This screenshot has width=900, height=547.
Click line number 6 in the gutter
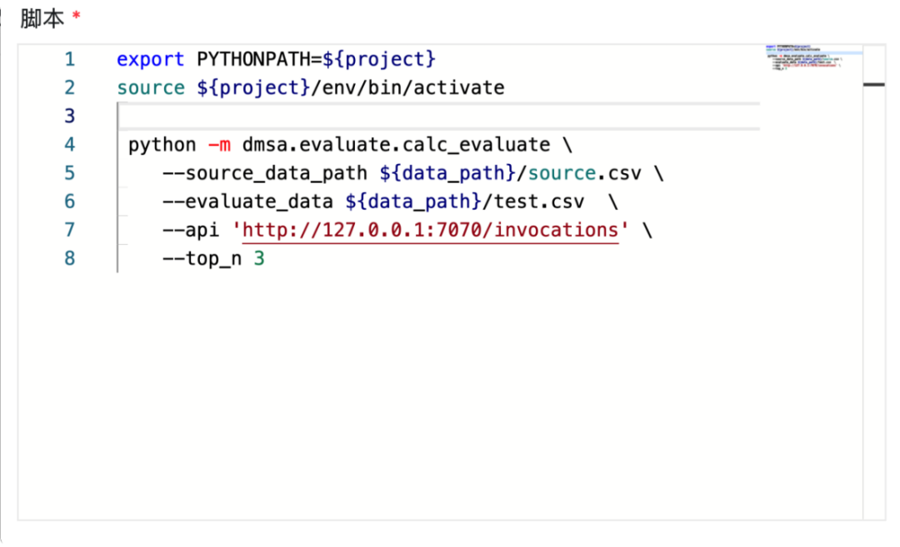pos(68,201)
